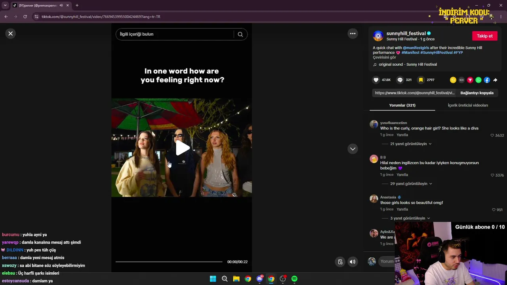Open yusufkaancetinn's profile picture
The height and width of the screenshot is (285, 507).
374,124
